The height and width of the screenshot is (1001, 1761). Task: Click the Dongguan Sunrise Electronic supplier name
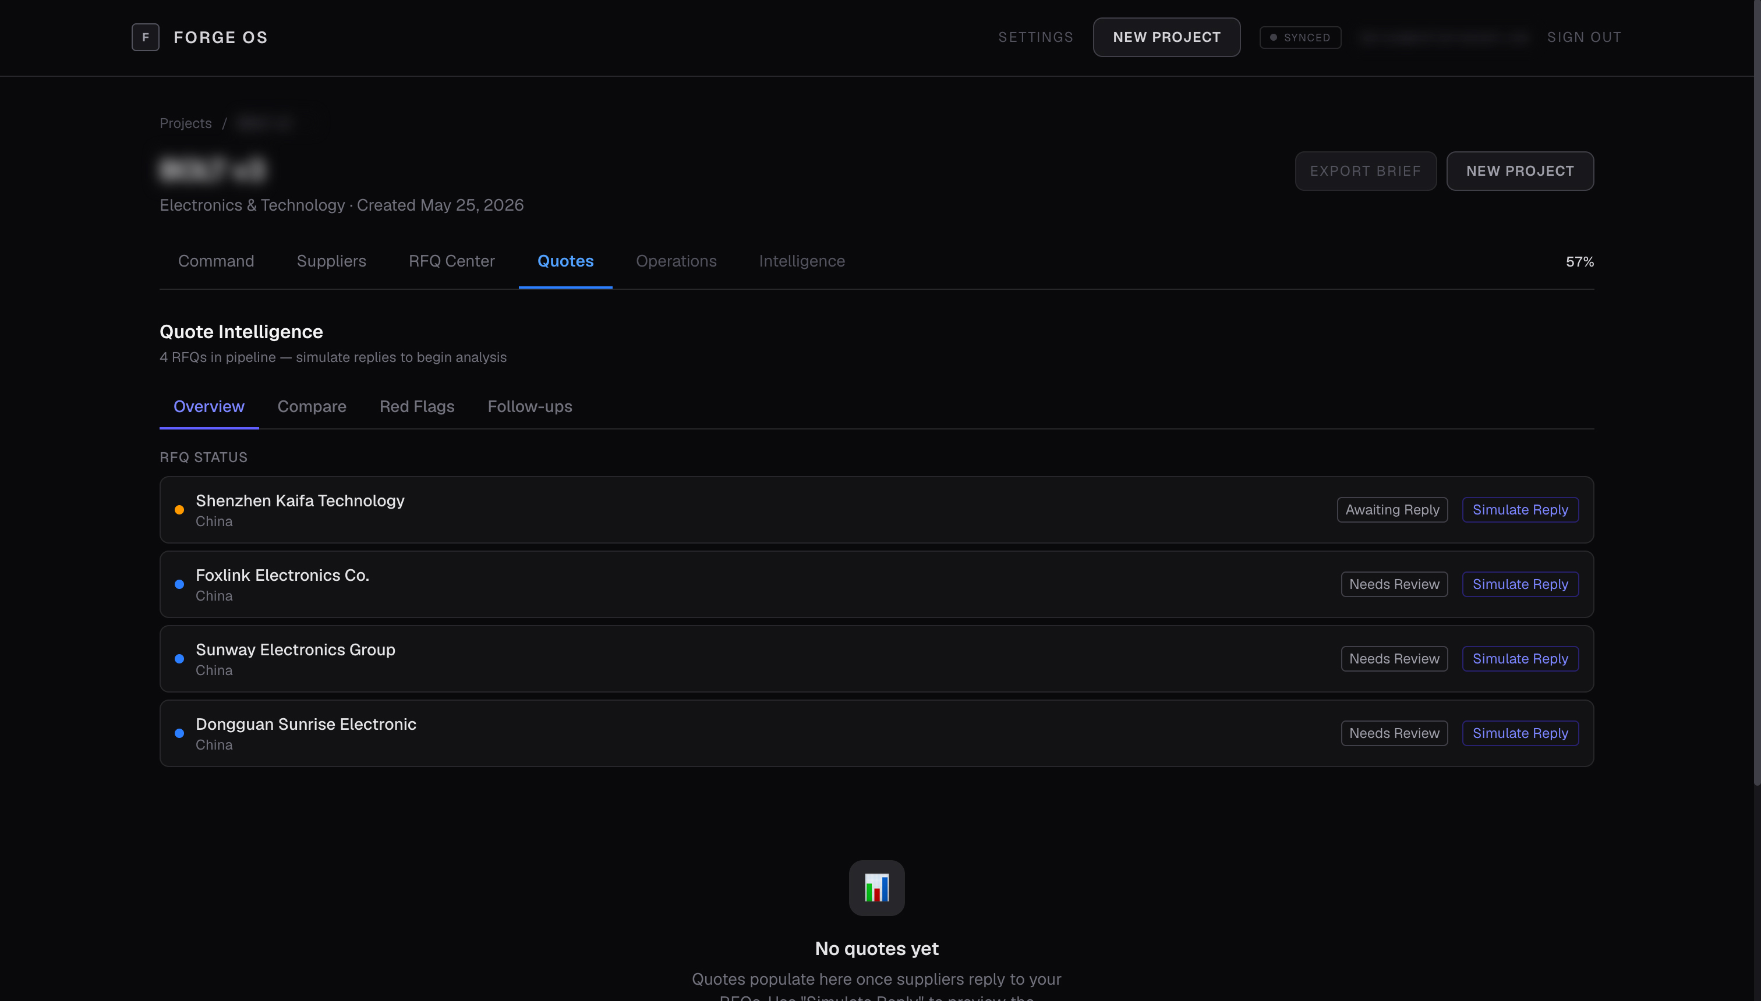[306, 724]
